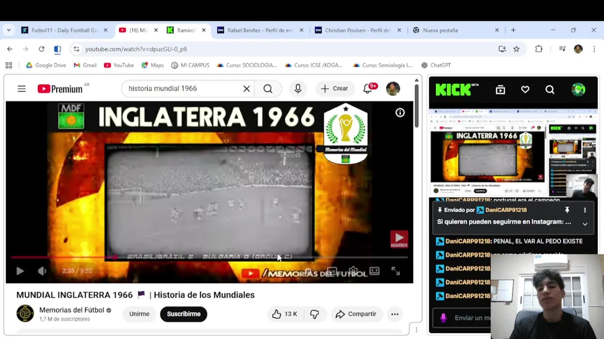The width and height of the screenshot is (604, 339).
Task: Play the video
Action: 20,271
